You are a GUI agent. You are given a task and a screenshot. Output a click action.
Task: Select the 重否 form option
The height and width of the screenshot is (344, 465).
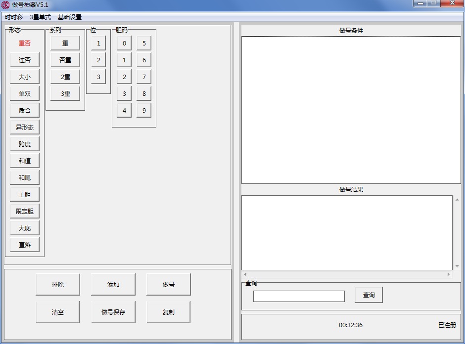[x=25, y=43]
